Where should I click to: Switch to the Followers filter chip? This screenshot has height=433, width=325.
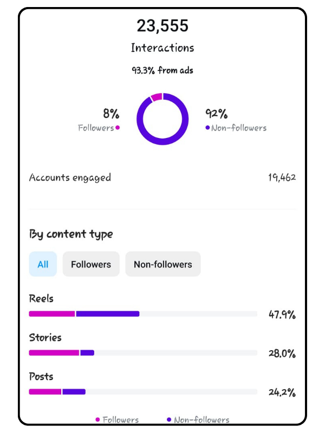tap(91, 264)
